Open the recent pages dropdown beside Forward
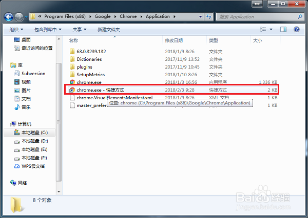Image resolution: width=308 pixels, height=218 pixels. pyautogui.click(x=26, y=17)
